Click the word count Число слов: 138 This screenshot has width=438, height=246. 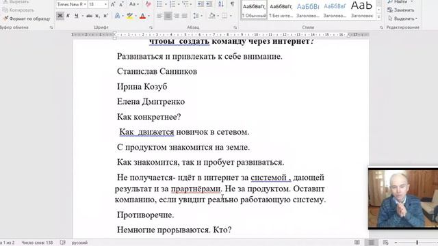[x=37, y=243]
